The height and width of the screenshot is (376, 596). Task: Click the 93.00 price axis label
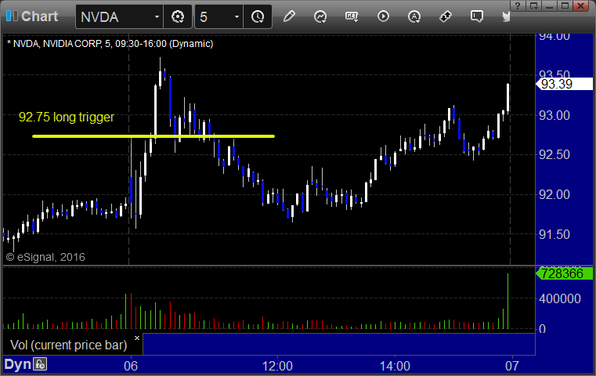554,115
